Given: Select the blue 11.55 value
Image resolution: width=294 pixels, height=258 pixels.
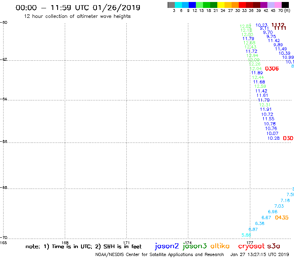Looking at the screenshot, I should point(268,119).
